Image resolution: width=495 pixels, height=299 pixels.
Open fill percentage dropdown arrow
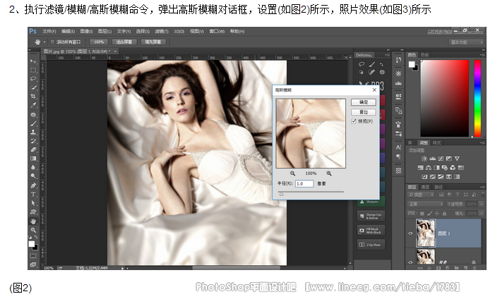[482, 214]
